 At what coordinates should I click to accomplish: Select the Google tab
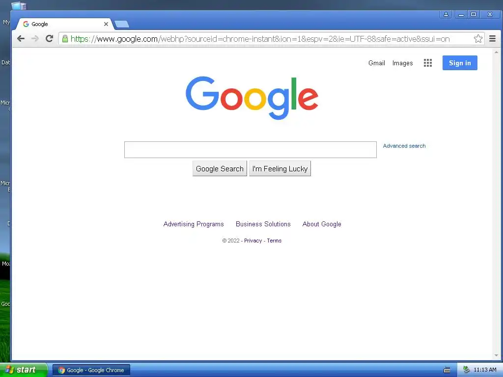coord(64,24)
